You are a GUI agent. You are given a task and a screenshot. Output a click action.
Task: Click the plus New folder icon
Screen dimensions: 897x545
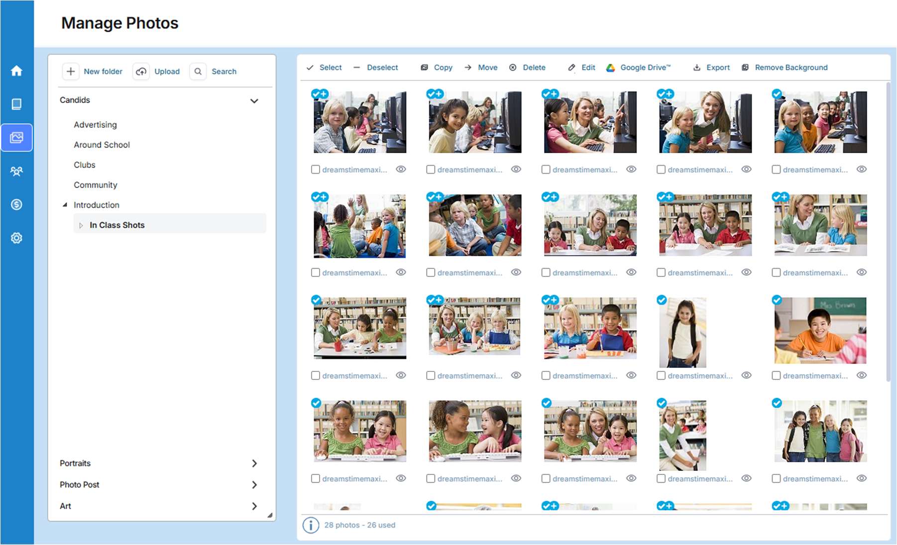coord(71,72)
